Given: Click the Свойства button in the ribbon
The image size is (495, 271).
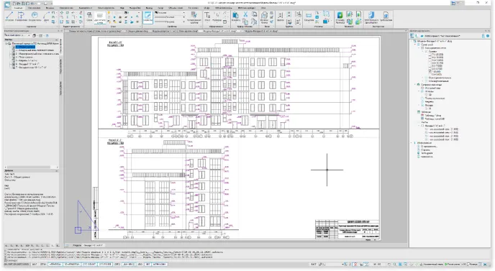Looking at the screenshot, I should [x=147, y=18].
